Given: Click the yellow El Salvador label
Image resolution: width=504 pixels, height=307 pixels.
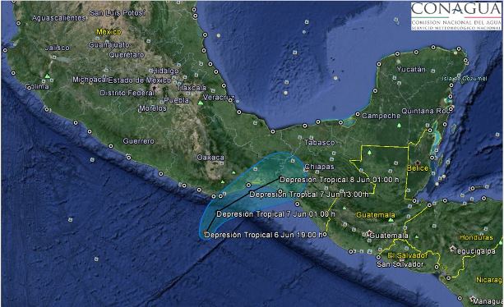Looking at the screenshot, I should (x=408, y=255).
